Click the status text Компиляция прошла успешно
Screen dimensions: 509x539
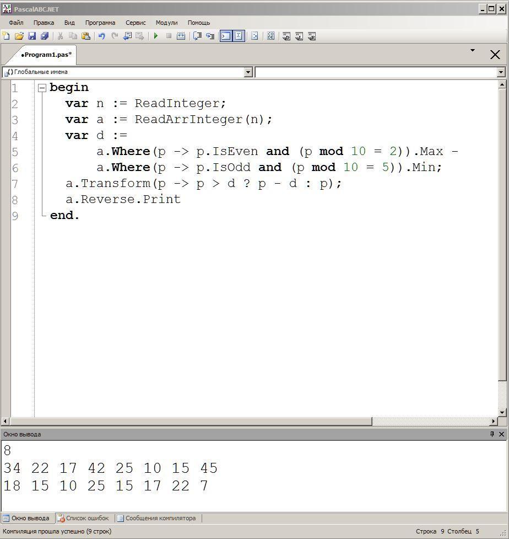[x=57, y=531]
